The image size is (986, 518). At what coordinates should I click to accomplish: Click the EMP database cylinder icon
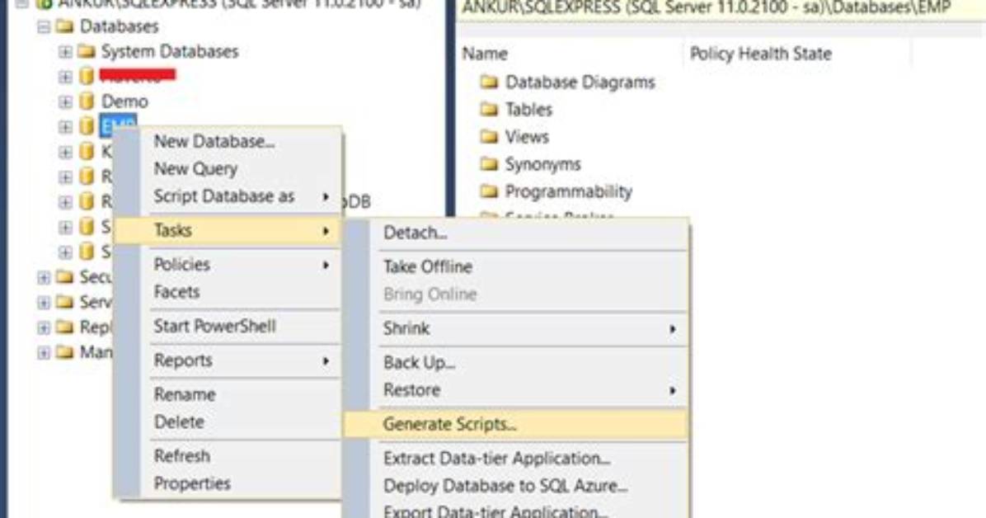coord(86,126)
